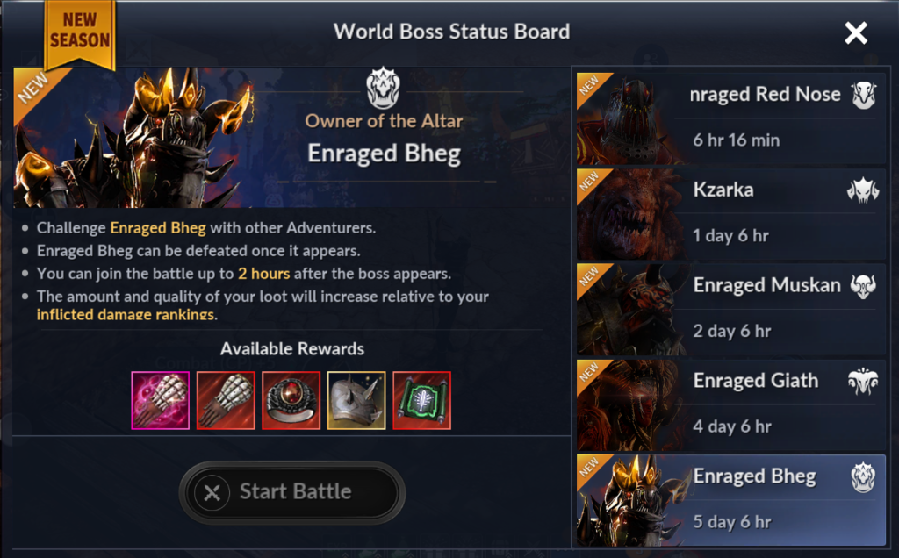The width and height of the screenshot is (899, 558).
Task: Select the red gem ring reward
Action: 291,400
